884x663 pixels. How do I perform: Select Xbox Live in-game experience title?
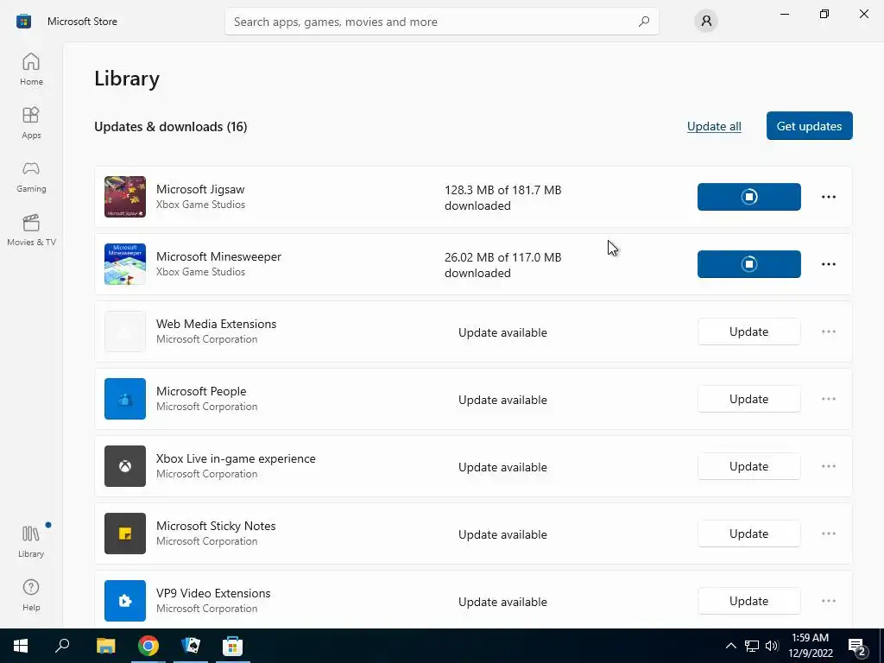click(x=236, y=458)
